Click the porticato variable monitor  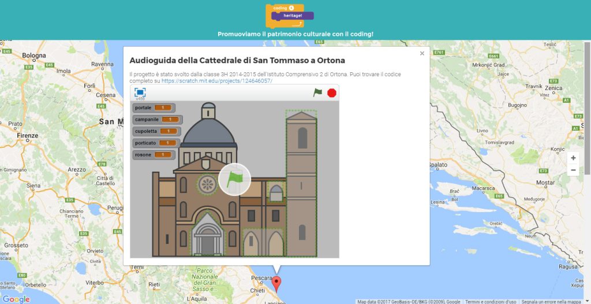(x=156, y=143)
